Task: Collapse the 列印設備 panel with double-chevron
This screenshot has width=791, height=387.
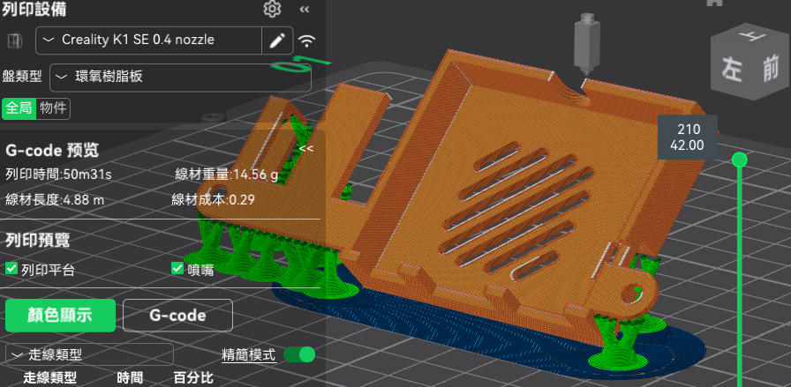Action: (305, 9)
